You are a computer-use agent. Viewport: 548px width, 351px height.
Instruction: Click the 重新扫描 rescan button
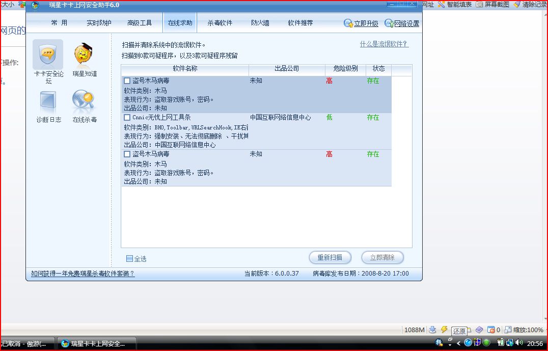[330, 258]
